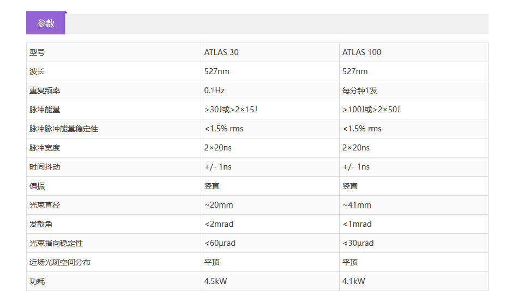
Task: Click the >100J或>2×50J energy cell
Action: click(371, 110)
